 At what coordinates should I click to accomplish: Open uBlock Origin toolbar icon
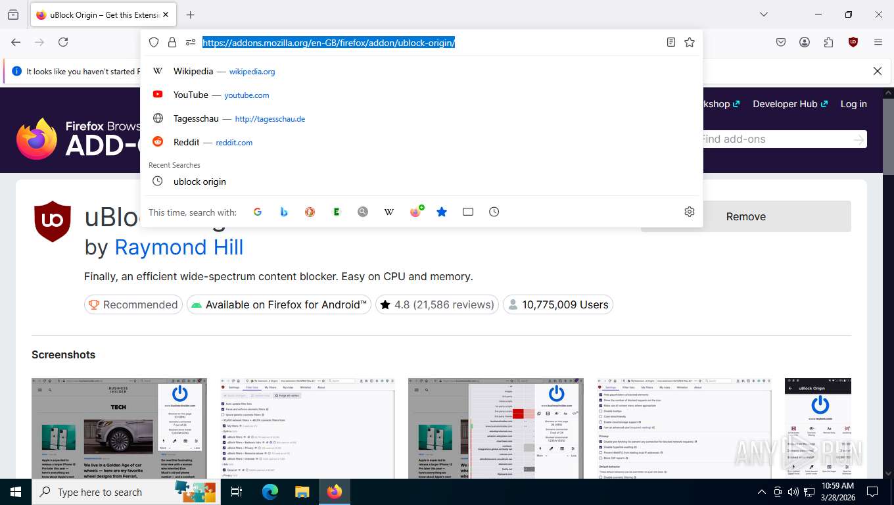pyautogui.click(x=853, y=42)
